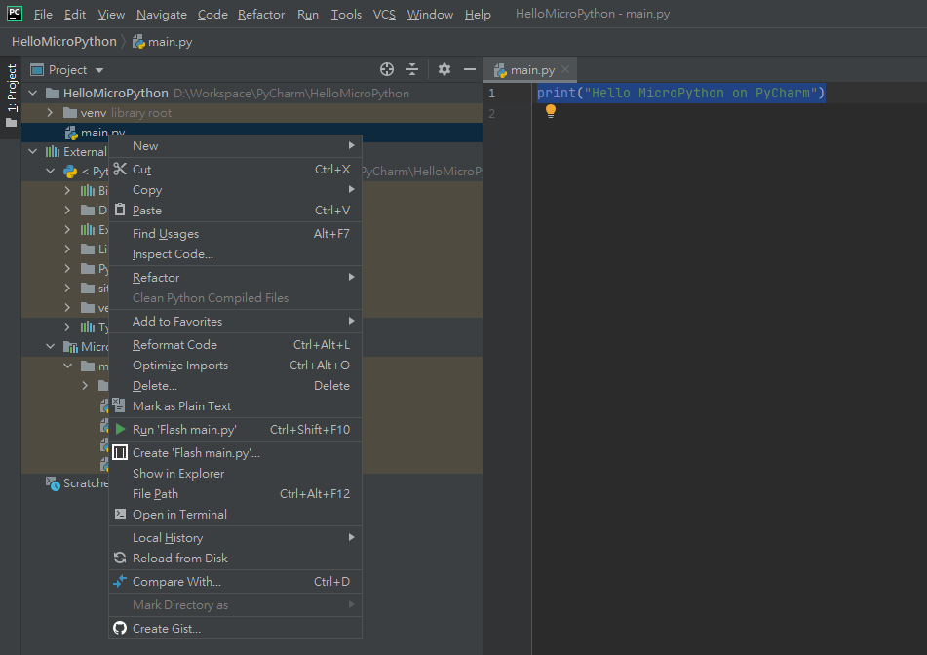Click the Mark as Plain Text icon
The image size is (927, 655).
pos(120,405)
